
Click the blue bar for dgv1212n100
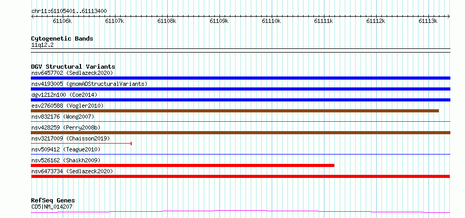click(x=240, y=100)
